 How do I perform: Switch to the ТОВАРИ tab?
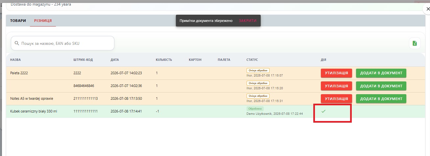click(18, 21)
